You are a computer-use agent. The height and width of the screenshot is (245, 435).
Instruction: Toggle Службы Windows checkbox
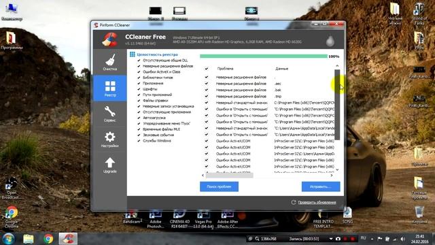(139, 141)
